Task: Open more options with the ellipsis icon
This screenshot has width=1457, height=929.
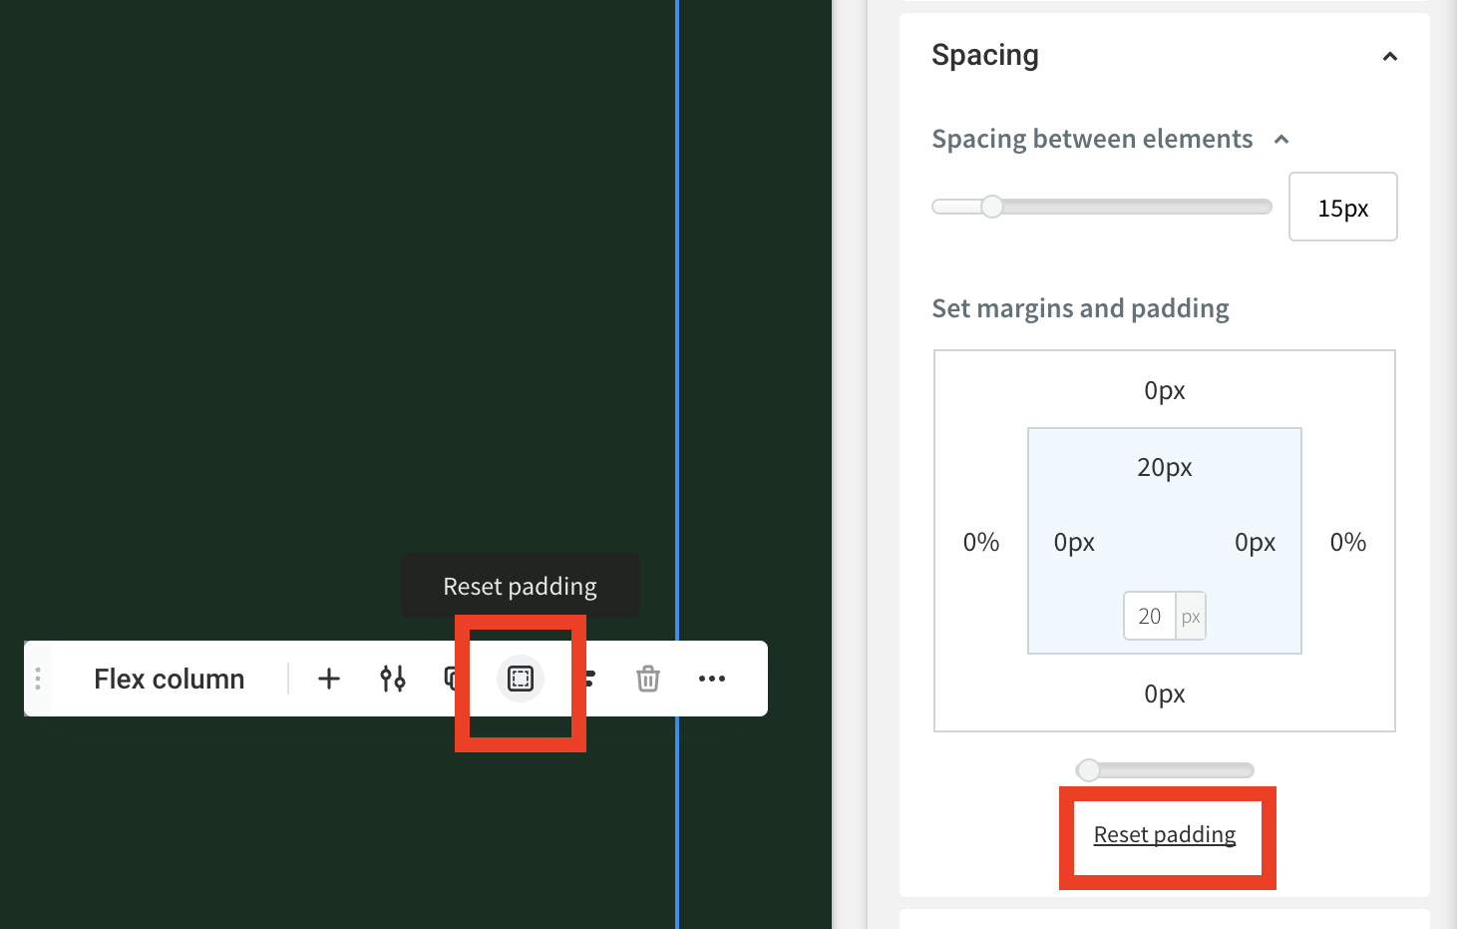Action: click(x=711, y=679)
